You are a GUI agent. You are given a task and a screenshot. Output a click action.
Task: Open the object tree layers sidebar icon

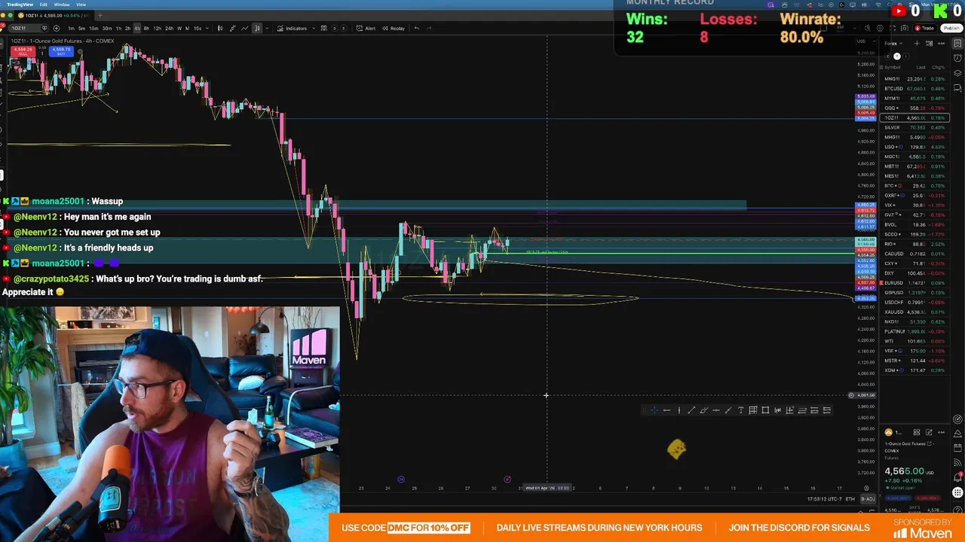click(x=957, y=72)
